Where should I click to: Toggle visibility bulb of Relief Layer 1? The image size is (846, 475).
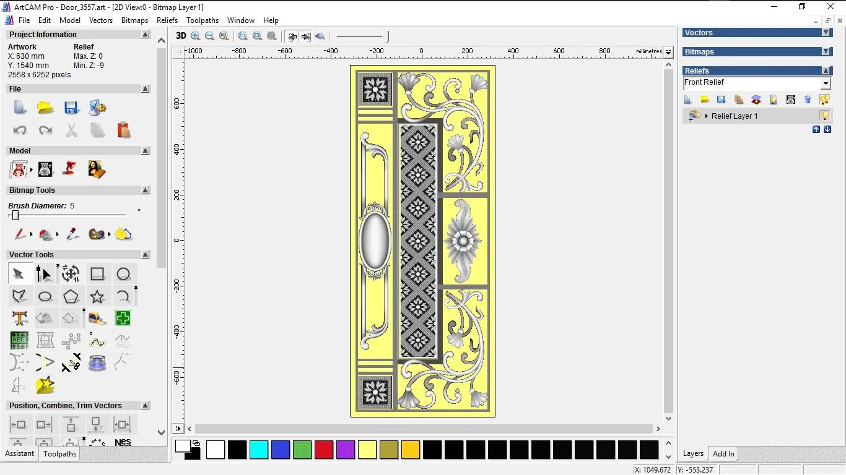coord(824,116)
